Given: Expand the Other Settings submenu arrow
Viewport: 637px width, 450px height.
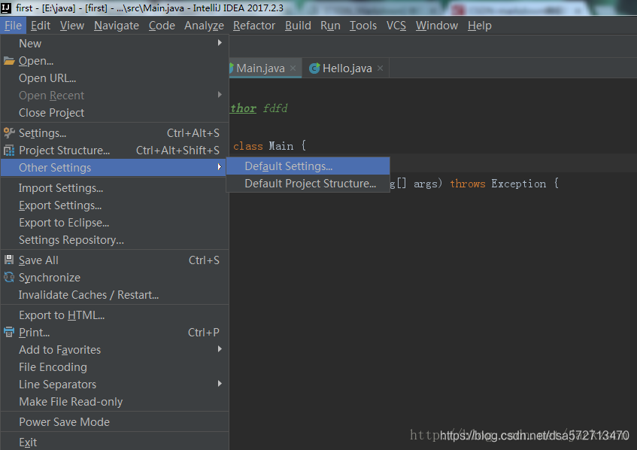Looking at the screenshot, I should pos(220,167).
